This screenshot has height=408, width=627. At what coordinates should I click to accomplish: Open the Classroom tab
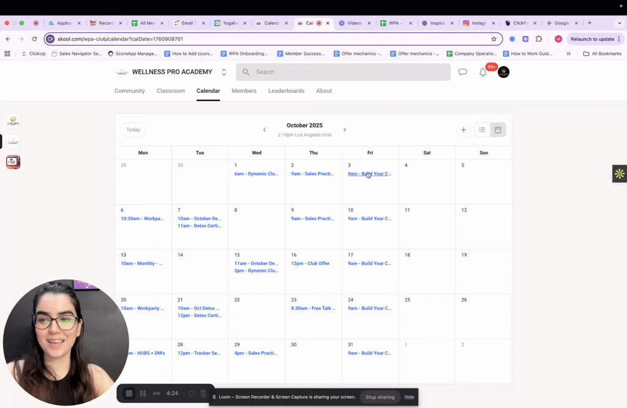coord(170,91)
